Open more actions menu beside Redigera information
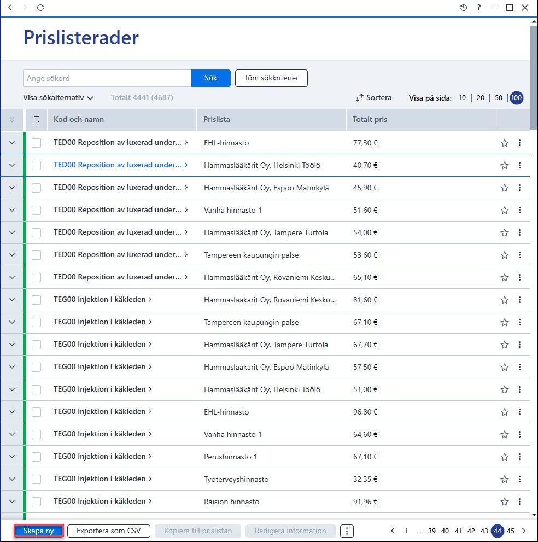This screenshot has width=538, height=542. (347, 531)
